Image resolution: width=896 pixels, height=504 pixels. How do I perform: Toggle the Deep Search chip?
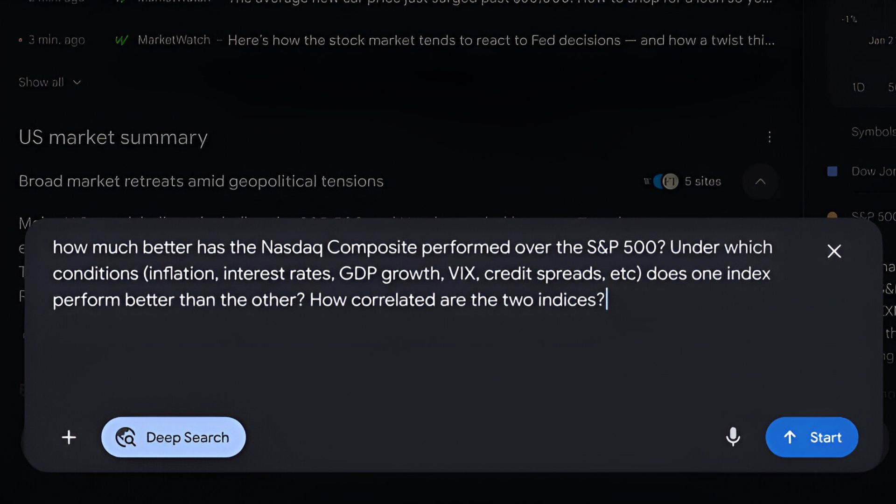click(173, 437)
